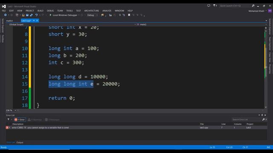Click the MK user avatar icon
Screen dimensions: 273x153
(x=270, y=11)
